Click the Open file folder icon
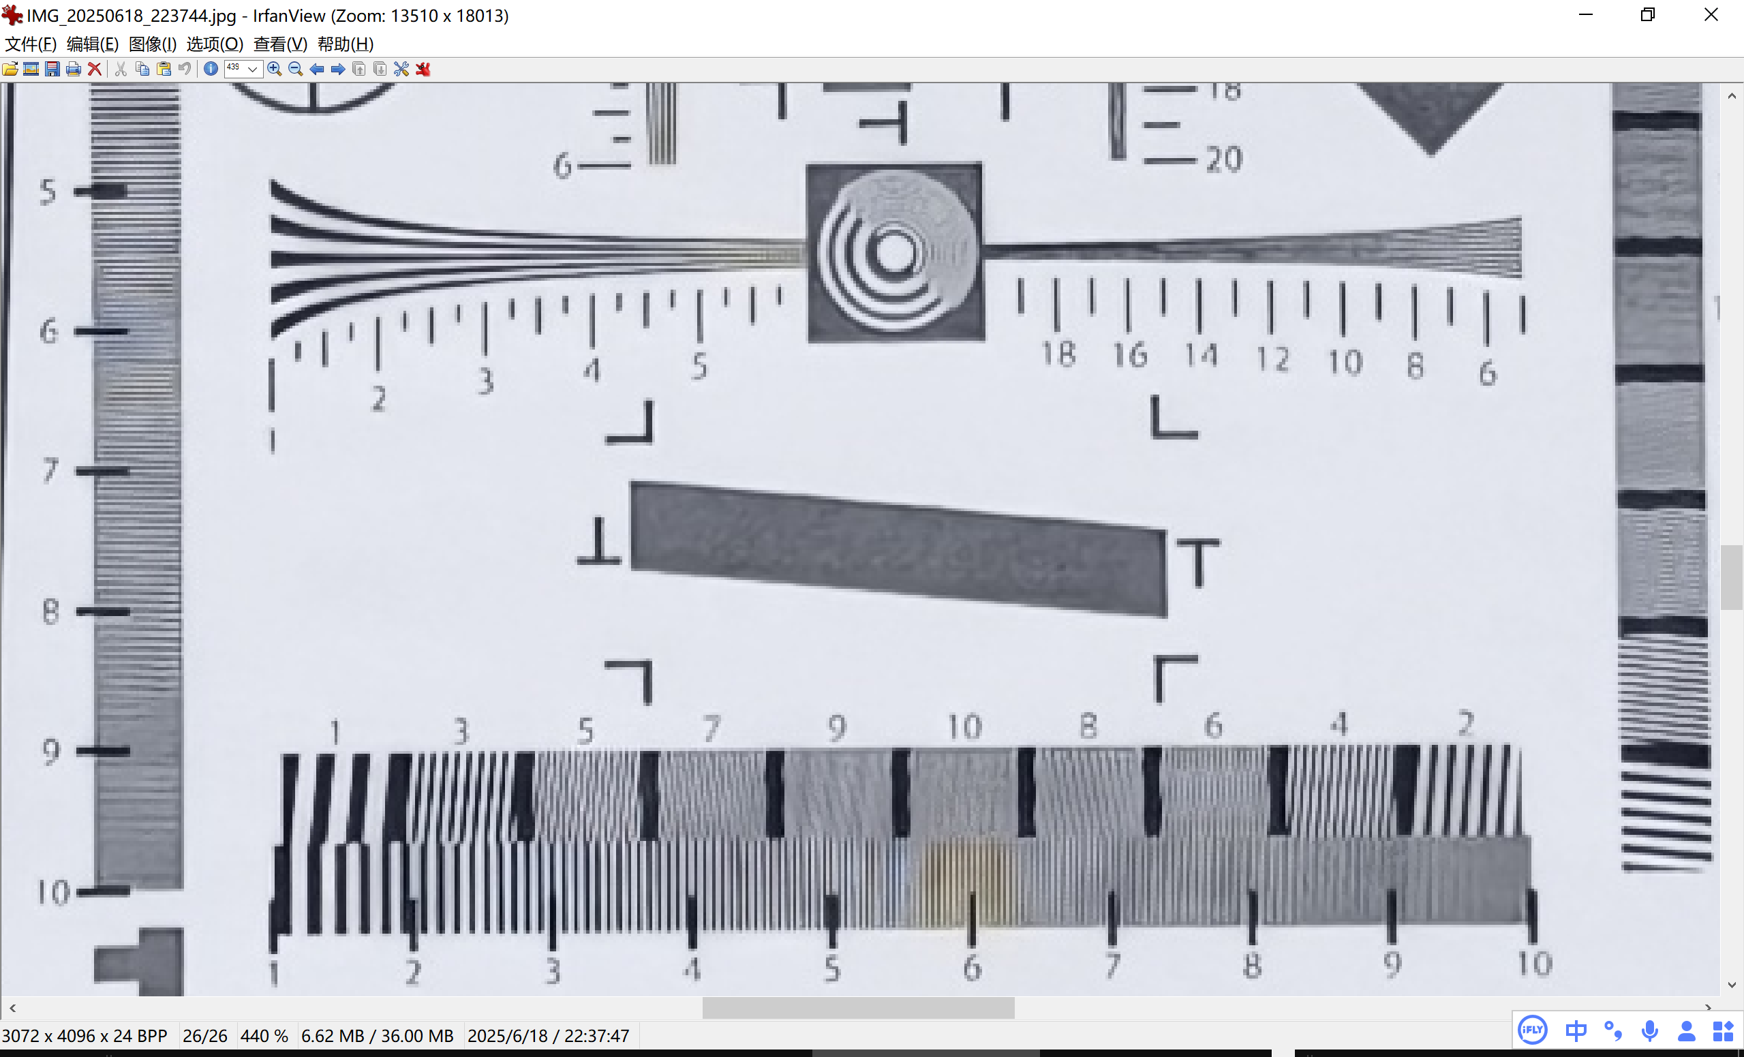 10,69
